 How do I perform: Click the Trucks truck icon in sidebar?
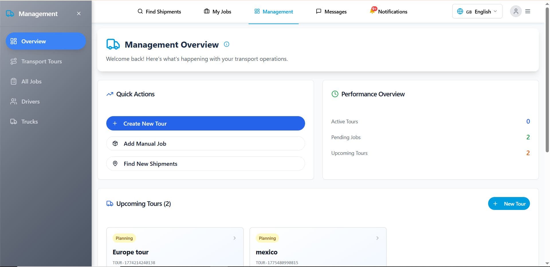point(13,121)
